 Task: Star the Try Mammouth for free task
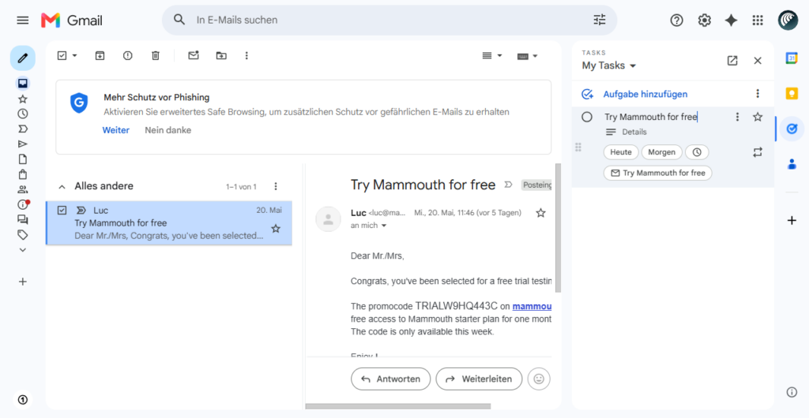(758, 117)
